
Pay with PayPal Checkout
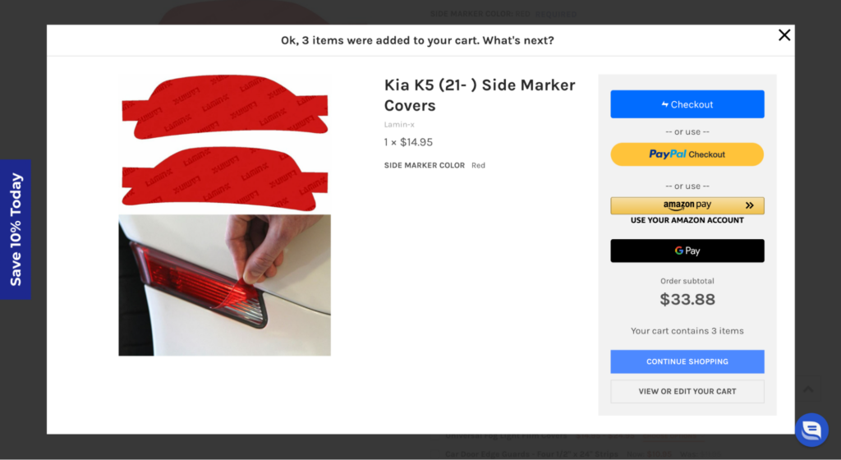coord(687,154)
